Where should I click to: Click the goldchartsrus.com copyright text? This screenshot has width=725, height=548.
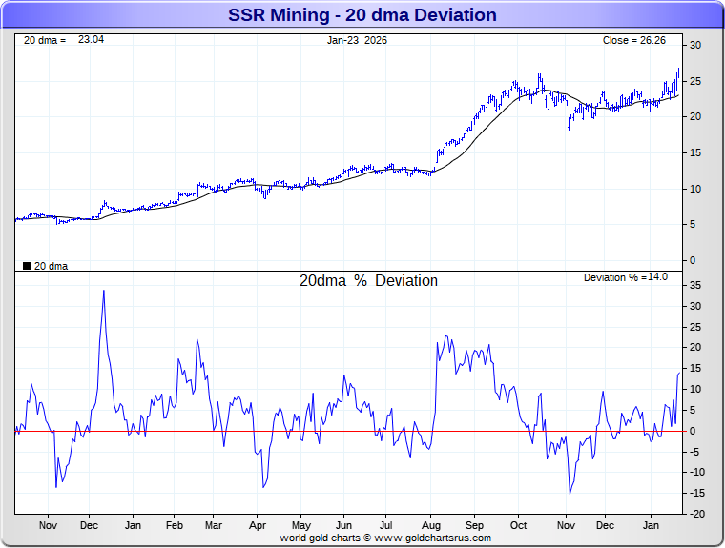385,538
